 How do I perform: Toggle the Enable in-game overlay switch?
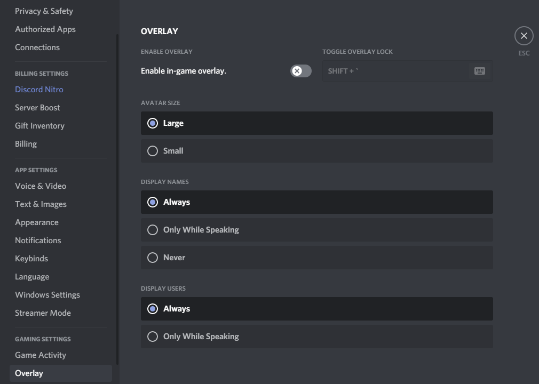click(301, 71)
